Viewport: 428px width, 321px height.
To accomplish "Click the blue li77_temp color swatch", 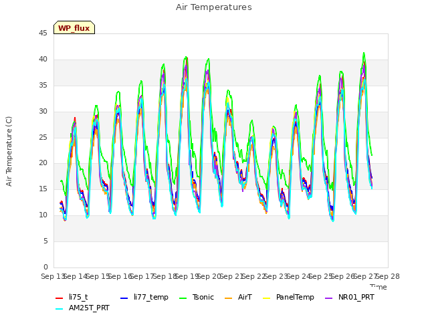I will [124, 298].
